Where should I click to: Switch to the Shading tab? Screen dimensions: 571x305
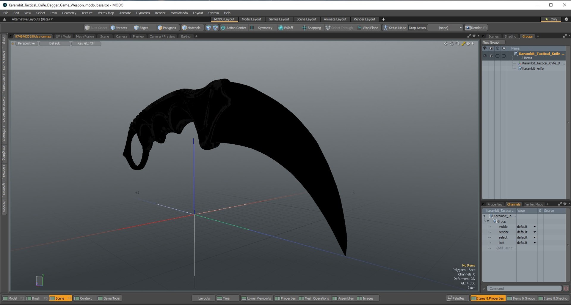tap(510, 36)
